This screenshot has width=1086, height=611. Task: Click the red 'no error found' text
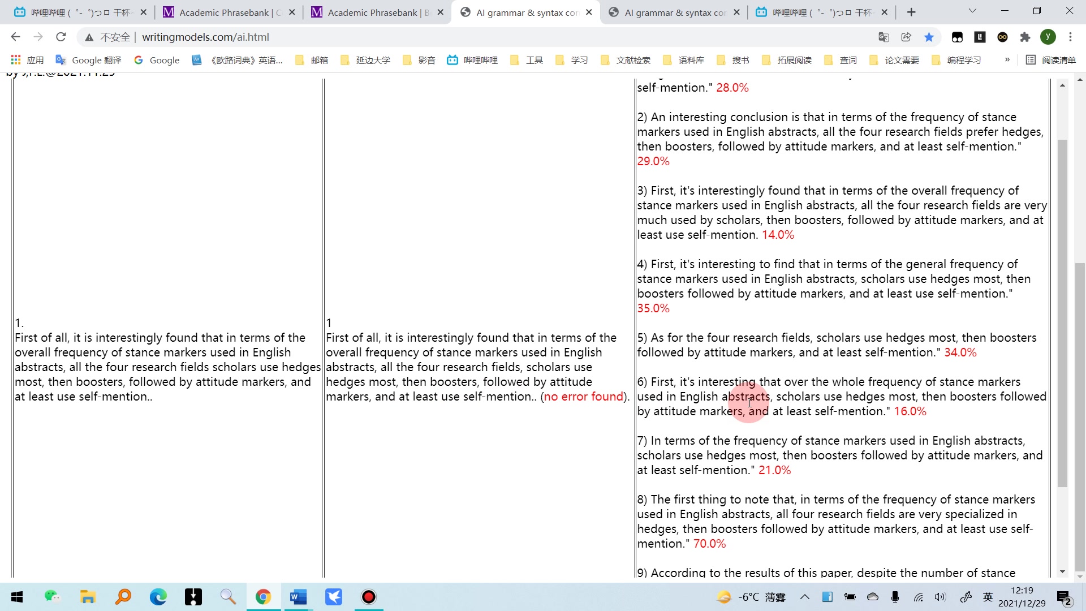click(583, 397)
